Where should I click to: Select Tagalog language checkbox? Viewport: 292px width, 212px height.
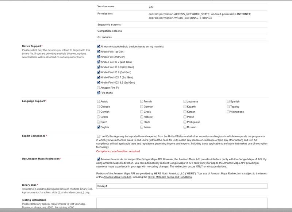click(228, 107)
